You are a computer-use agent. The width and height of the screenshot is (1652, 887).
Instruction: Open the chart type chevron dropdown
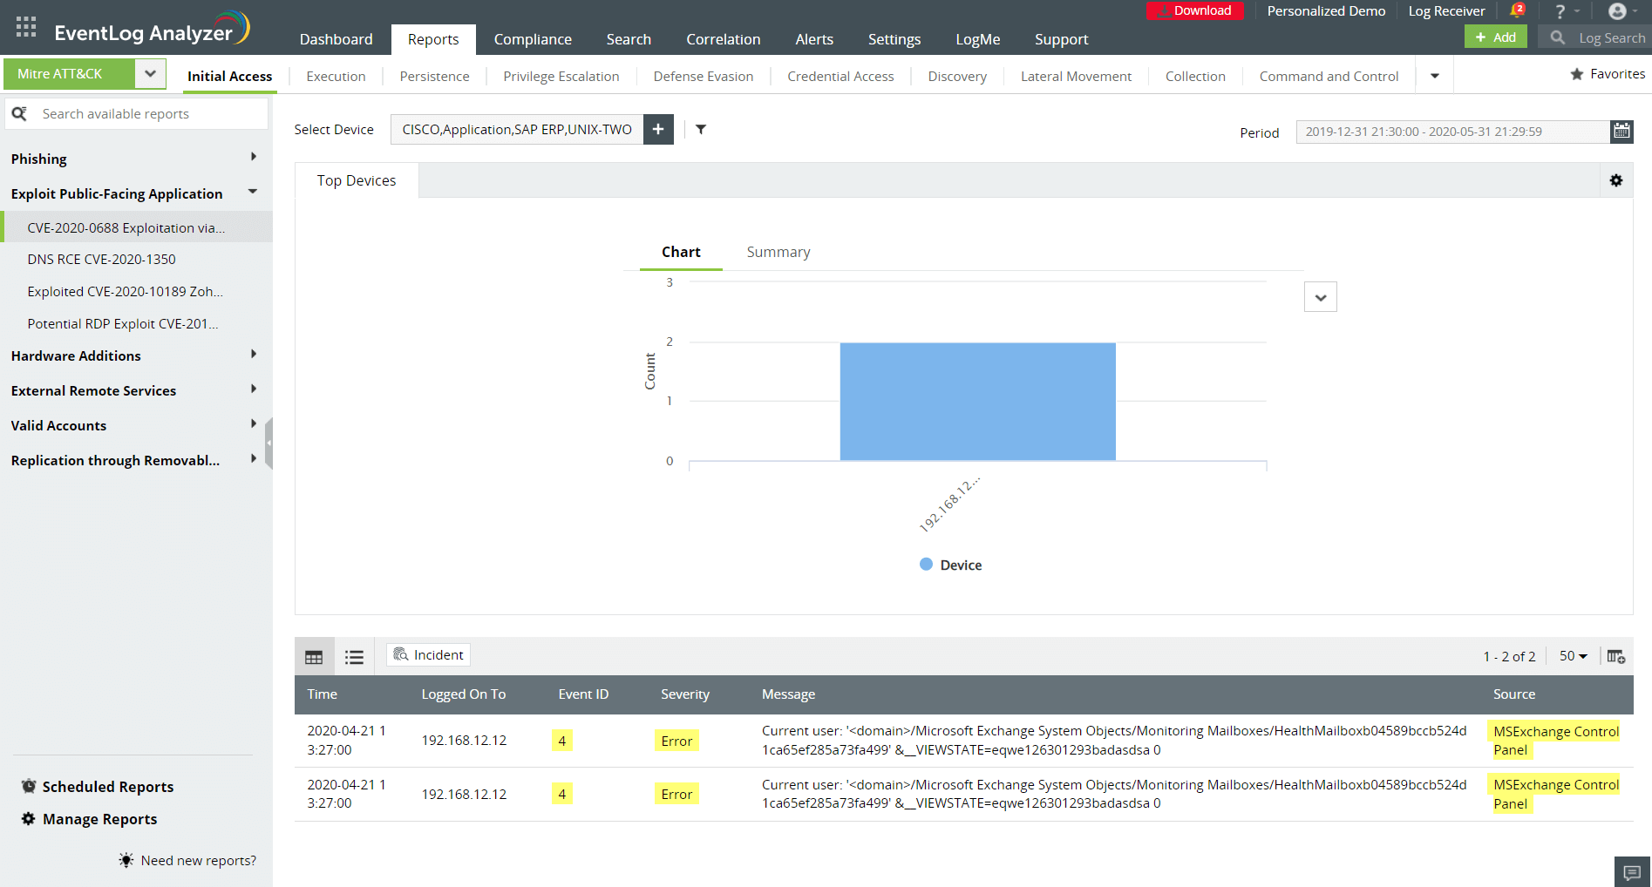[1321, 297]
